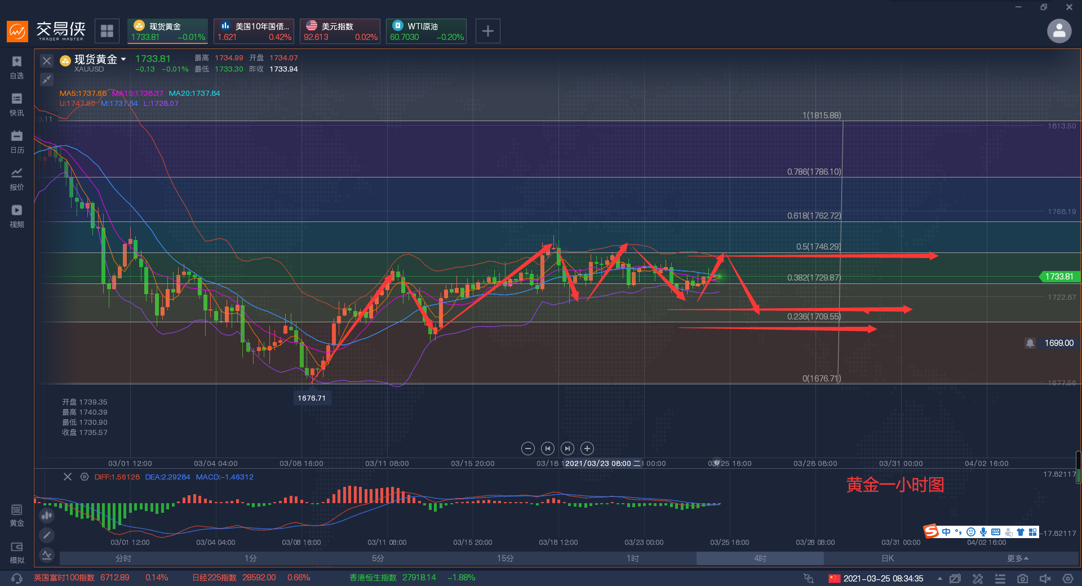
Task: Select the 5分 timeframe
Action: tap(378, 558)
